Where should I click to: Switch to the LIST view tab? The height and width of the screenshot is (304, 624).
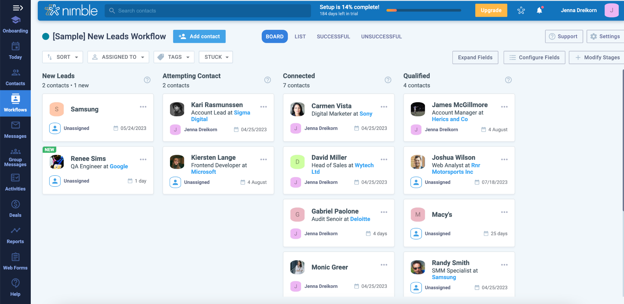(x=300, y=37)
